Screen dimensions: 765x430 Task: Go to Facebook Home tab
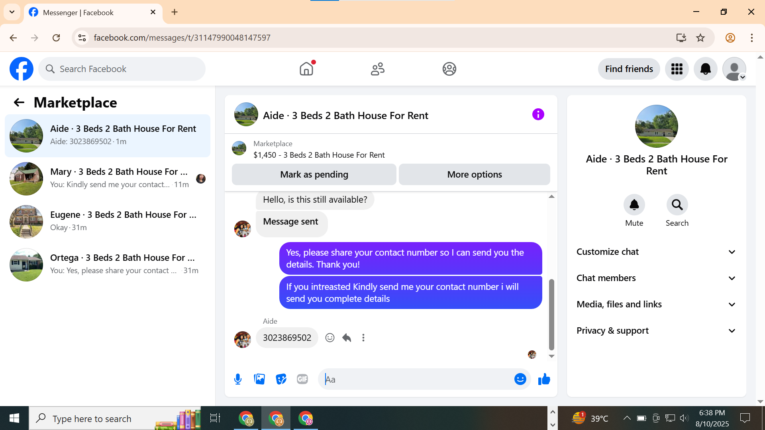pyautogui.click(x=306, y=69)
